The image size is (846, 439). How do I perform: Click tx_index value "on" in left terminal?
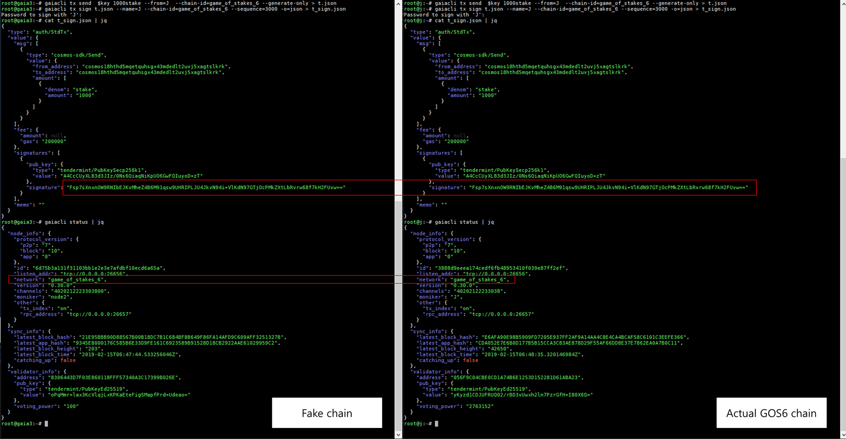point(63,308)
